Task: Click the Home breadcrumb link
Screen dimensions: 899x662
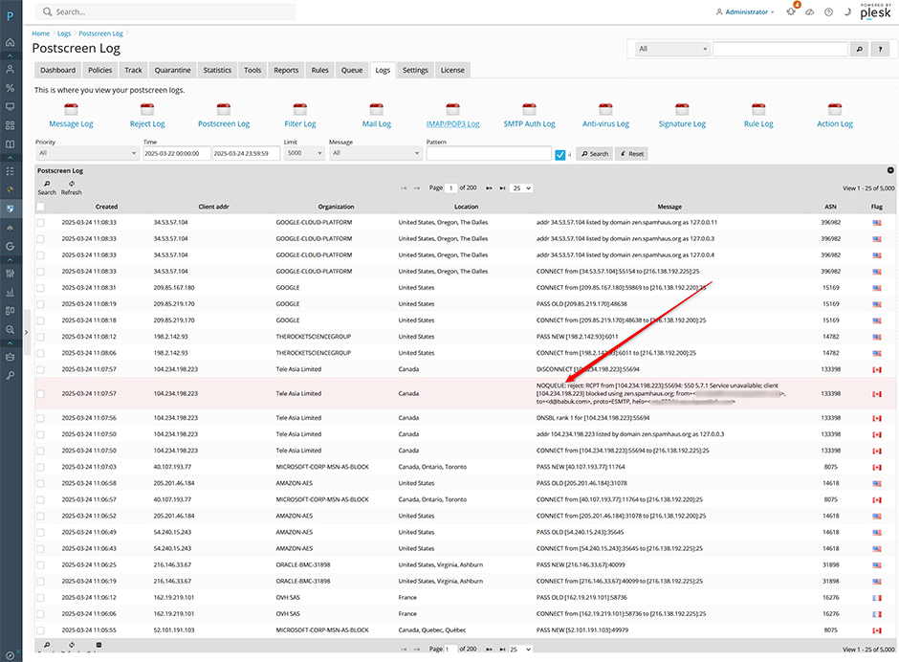Action: tap(41, 33)
